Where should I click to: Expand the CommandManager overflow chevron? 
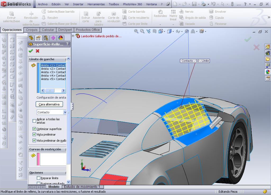(x=269, y=17)
